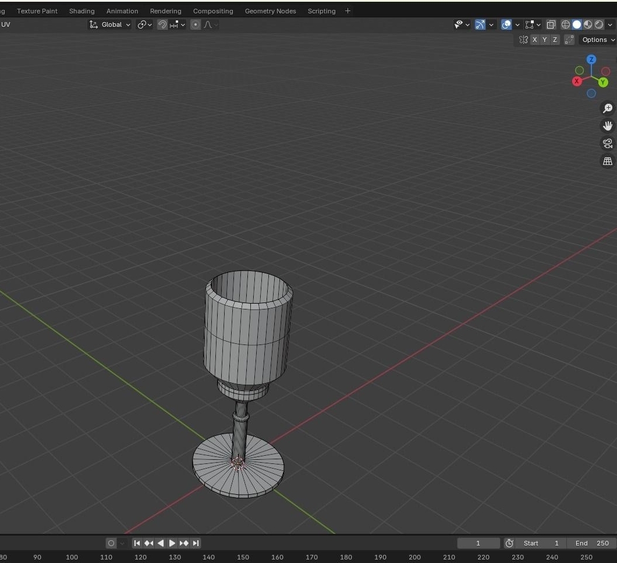The width and height of the screenshot is (617, 563).
Task: Open the Scripting workspace tab
Action: click(321, 11)
